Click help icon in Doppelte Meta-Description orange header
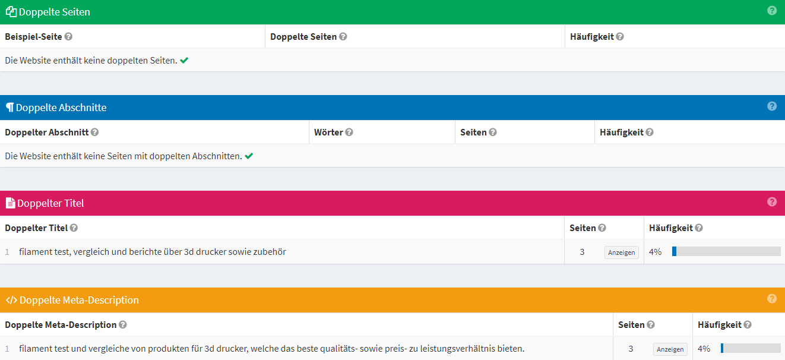785x360 pixels. click(771, 299)
